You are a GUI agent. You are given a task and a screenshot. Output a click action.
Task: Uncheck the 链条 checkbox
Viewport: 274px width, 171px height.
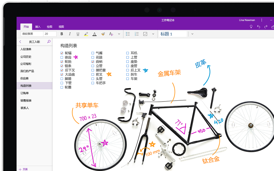[62, 66]
